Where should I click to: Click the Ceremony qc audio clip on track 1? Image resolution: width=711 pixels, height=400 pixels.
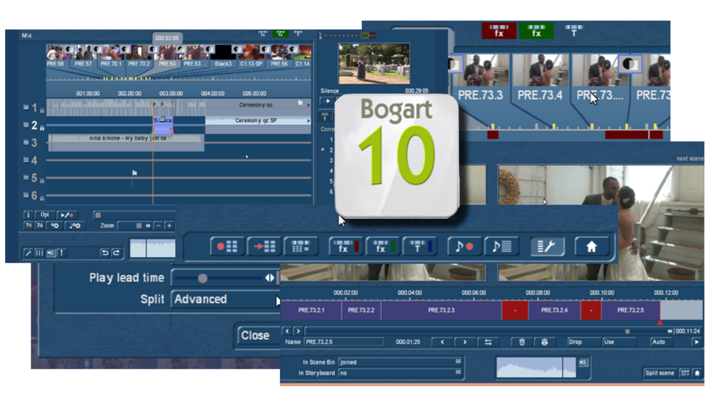(x=257, y=107)
